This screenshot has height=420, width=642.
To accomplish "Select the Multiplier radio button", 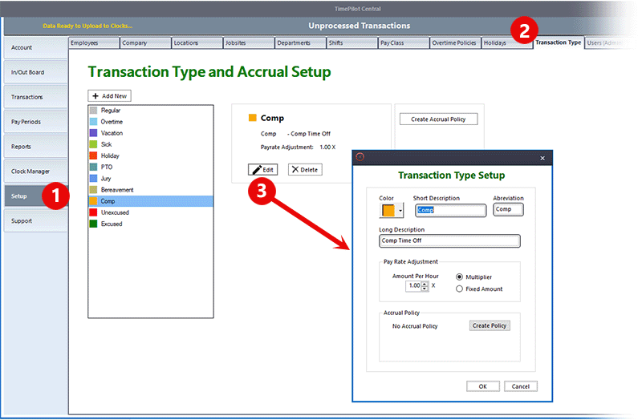I will (x=459, y=277).
